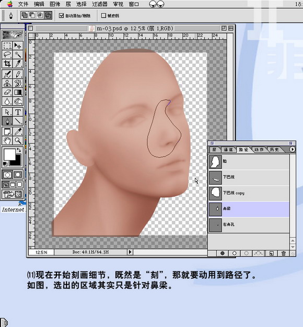Image resolution: width=303 pixels, height=327 pixels.
Task: Pick the white foreground color swatch
Action: (9, 154)
